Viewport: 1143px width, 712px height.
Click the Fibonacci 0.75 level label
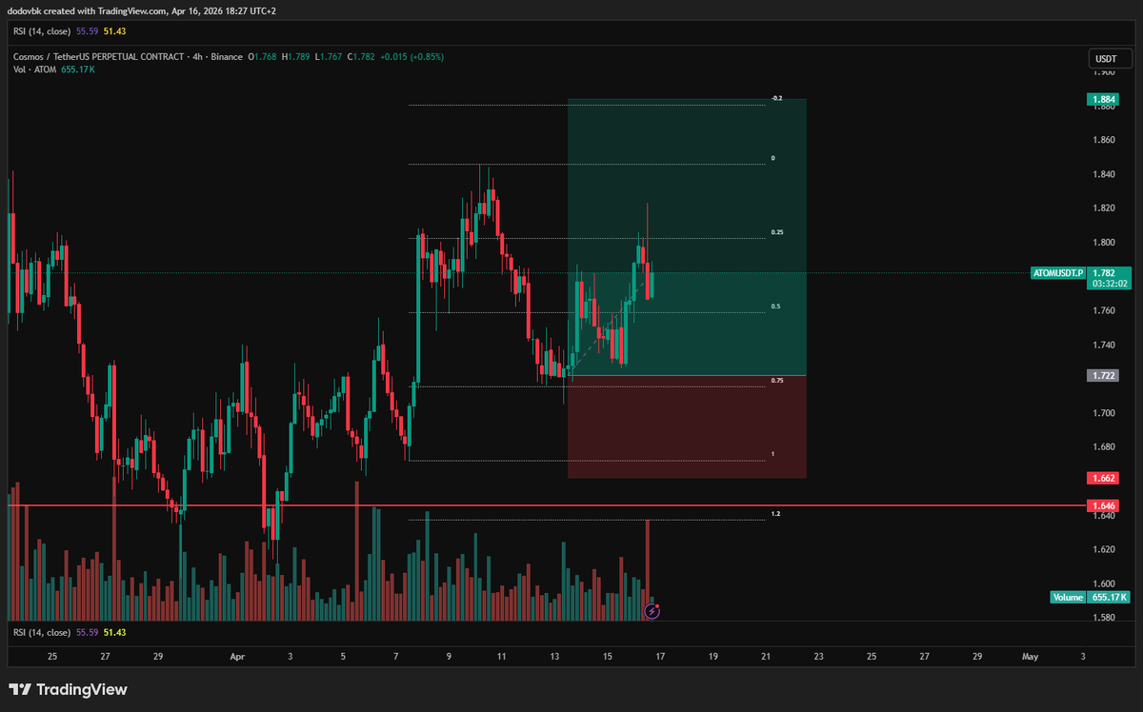[x=777, y=380]
